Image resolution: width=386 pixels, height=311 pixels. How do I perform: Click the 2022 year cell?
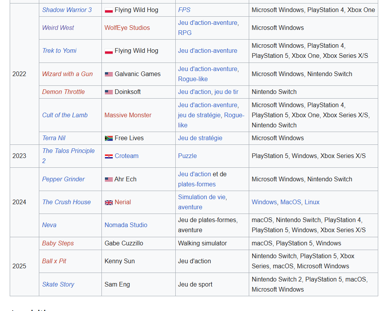click(24, 74)
